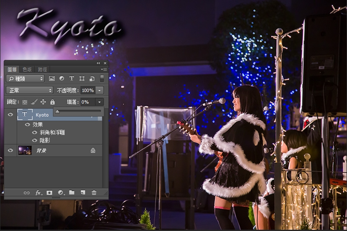Click the lock image pixels brush icon
Image resolution: width=347 pixels, height=231 pixels.
coord(34,102)
